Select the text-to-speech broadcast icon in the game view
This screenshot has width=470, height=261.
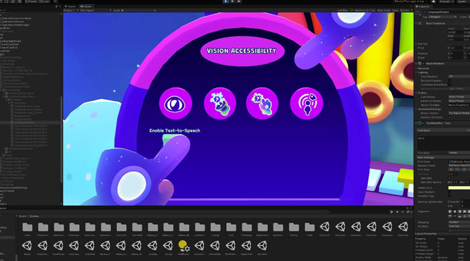[306, 103]
